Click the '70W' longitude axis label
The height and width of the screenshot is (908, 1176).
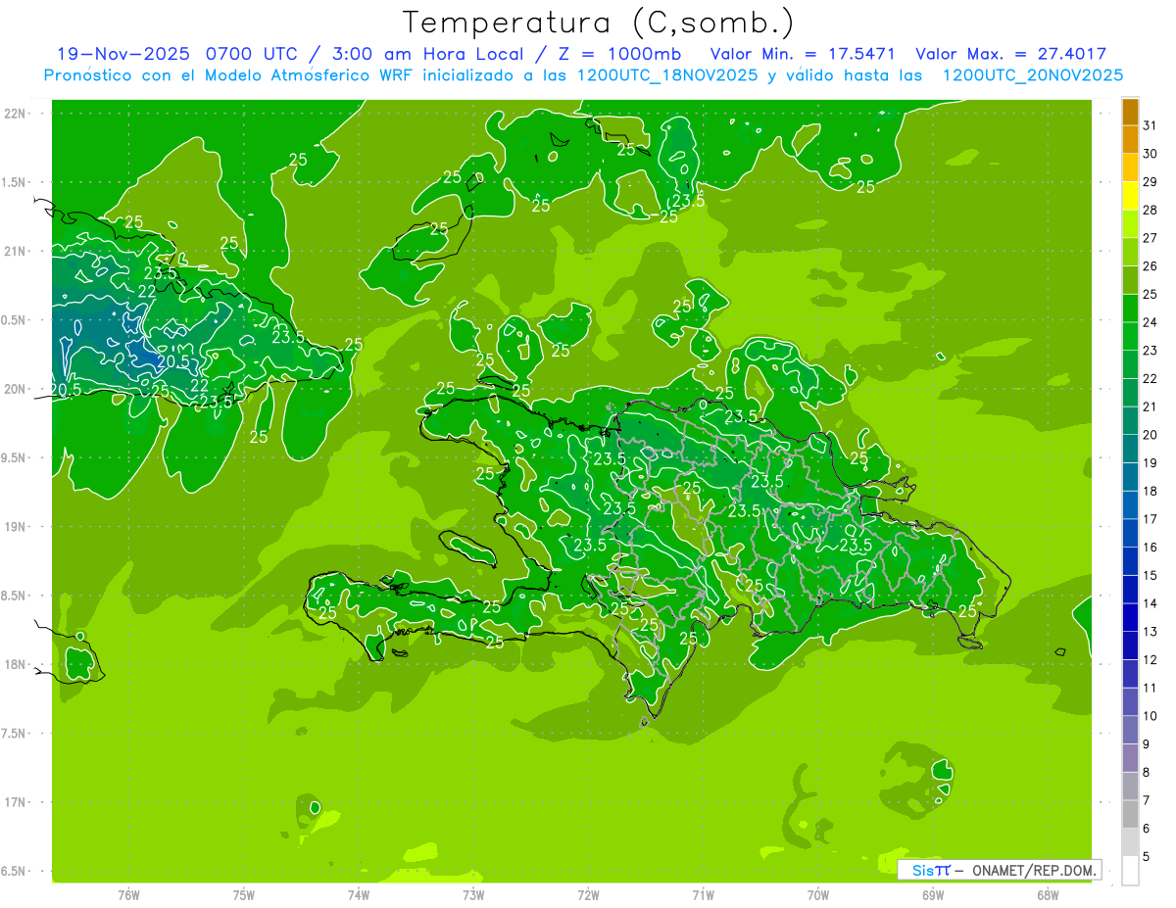(818, 894)
